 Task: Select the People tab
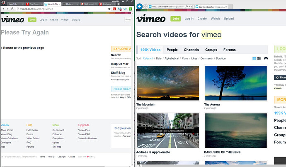pyautogui.click(x=172, y=50)
